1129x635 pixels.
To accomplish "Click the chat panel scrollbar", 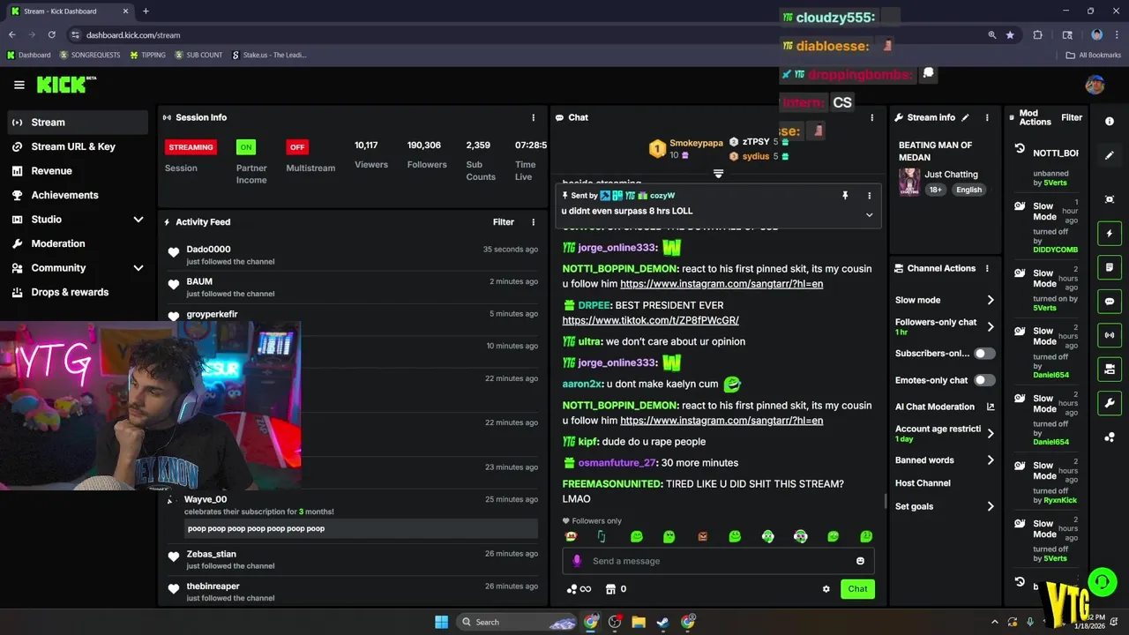I will tap(886, 501).
